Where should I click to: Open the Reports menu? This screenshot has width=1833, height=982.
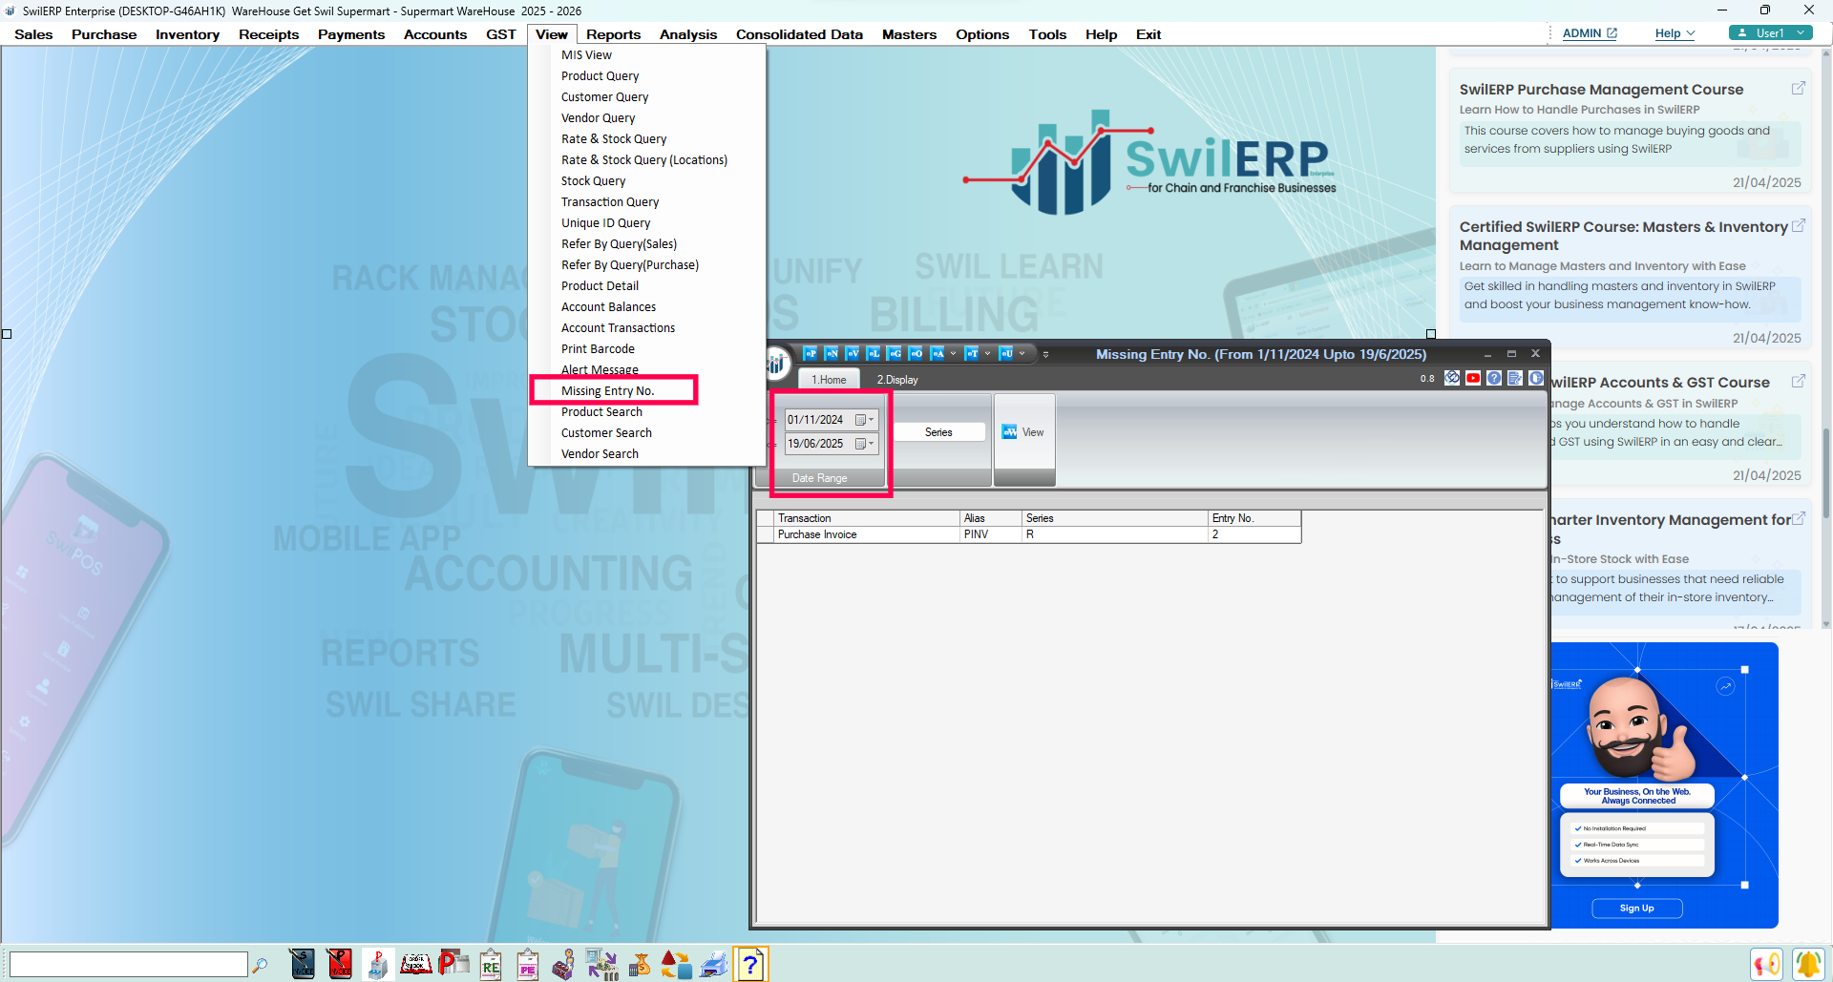613,34
